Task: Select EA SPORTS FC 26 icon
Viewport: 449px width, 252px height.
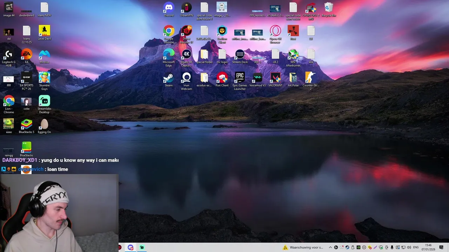Action: point(26,81)
